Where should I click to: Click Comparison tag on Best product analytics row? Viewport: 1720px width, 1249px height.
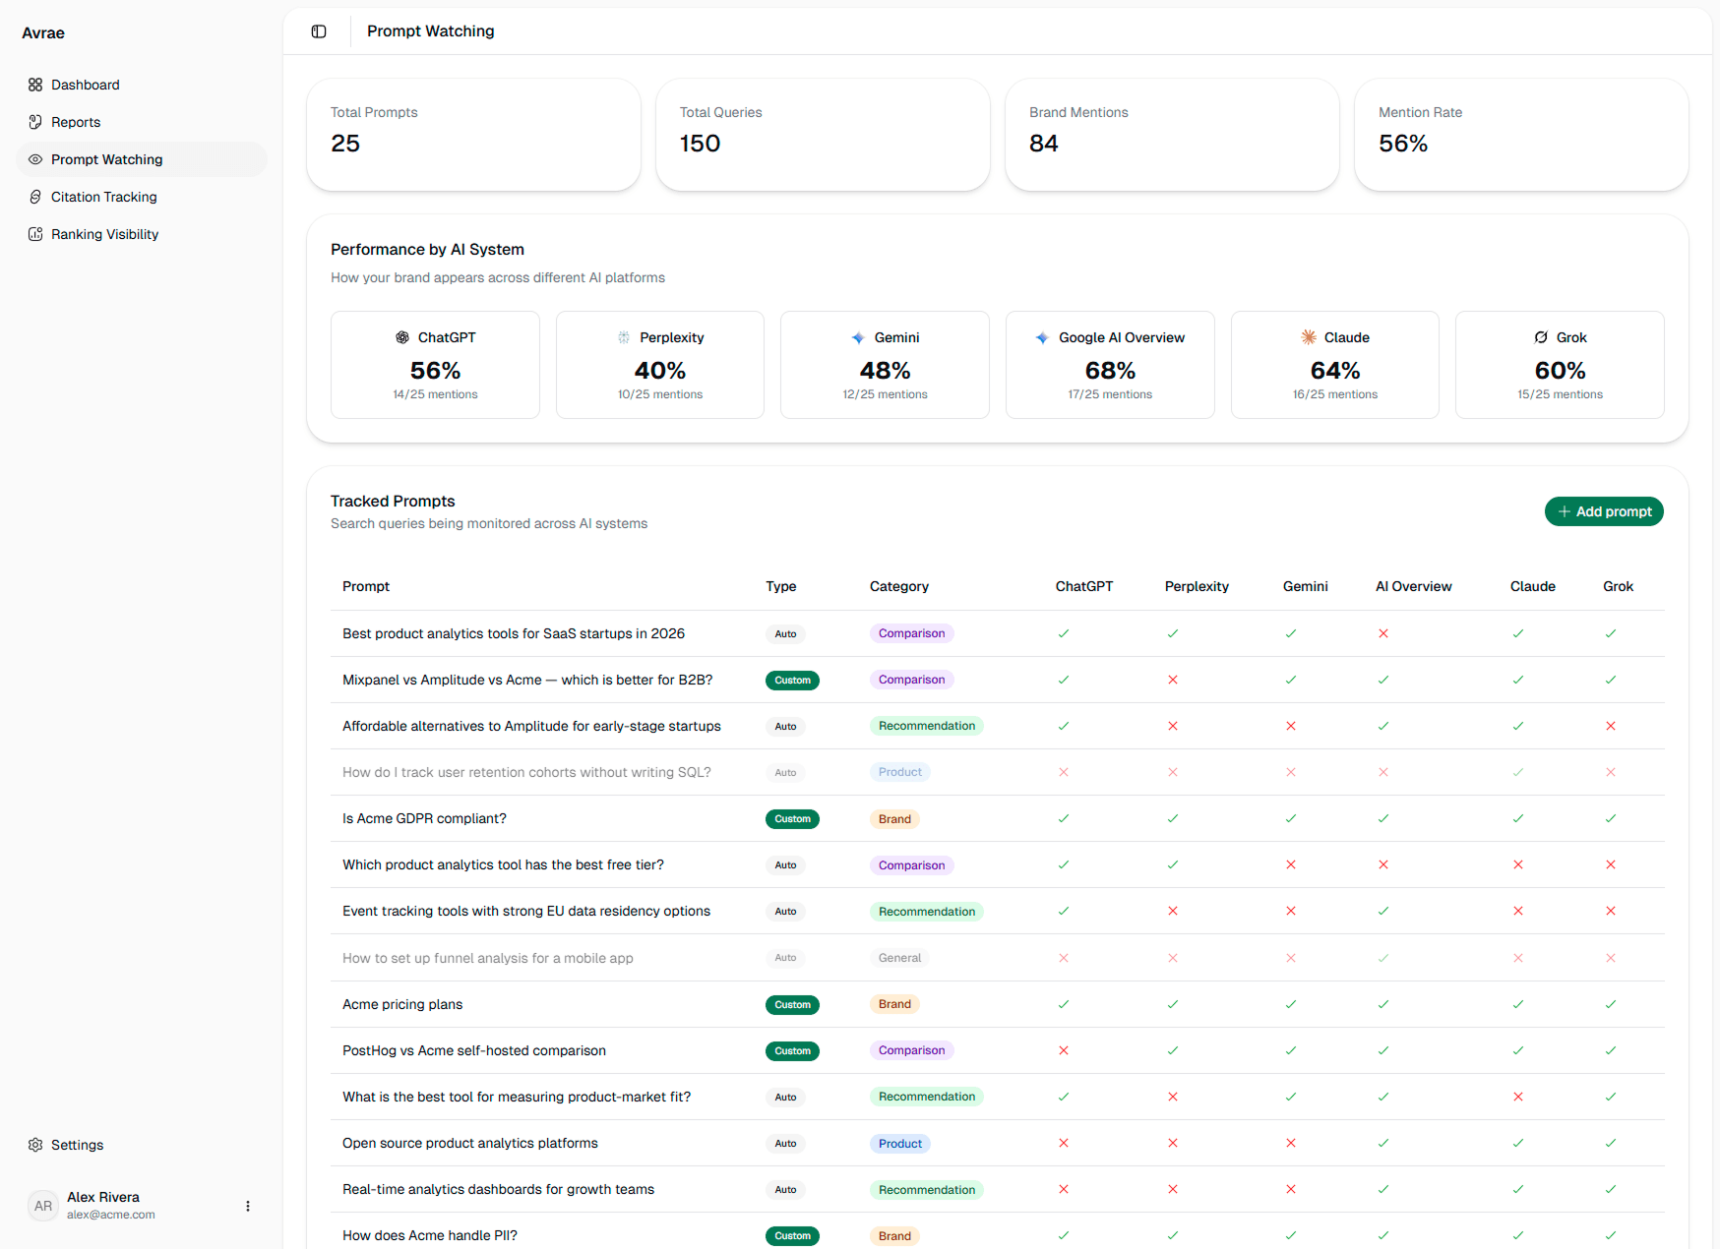coord(911,633)
